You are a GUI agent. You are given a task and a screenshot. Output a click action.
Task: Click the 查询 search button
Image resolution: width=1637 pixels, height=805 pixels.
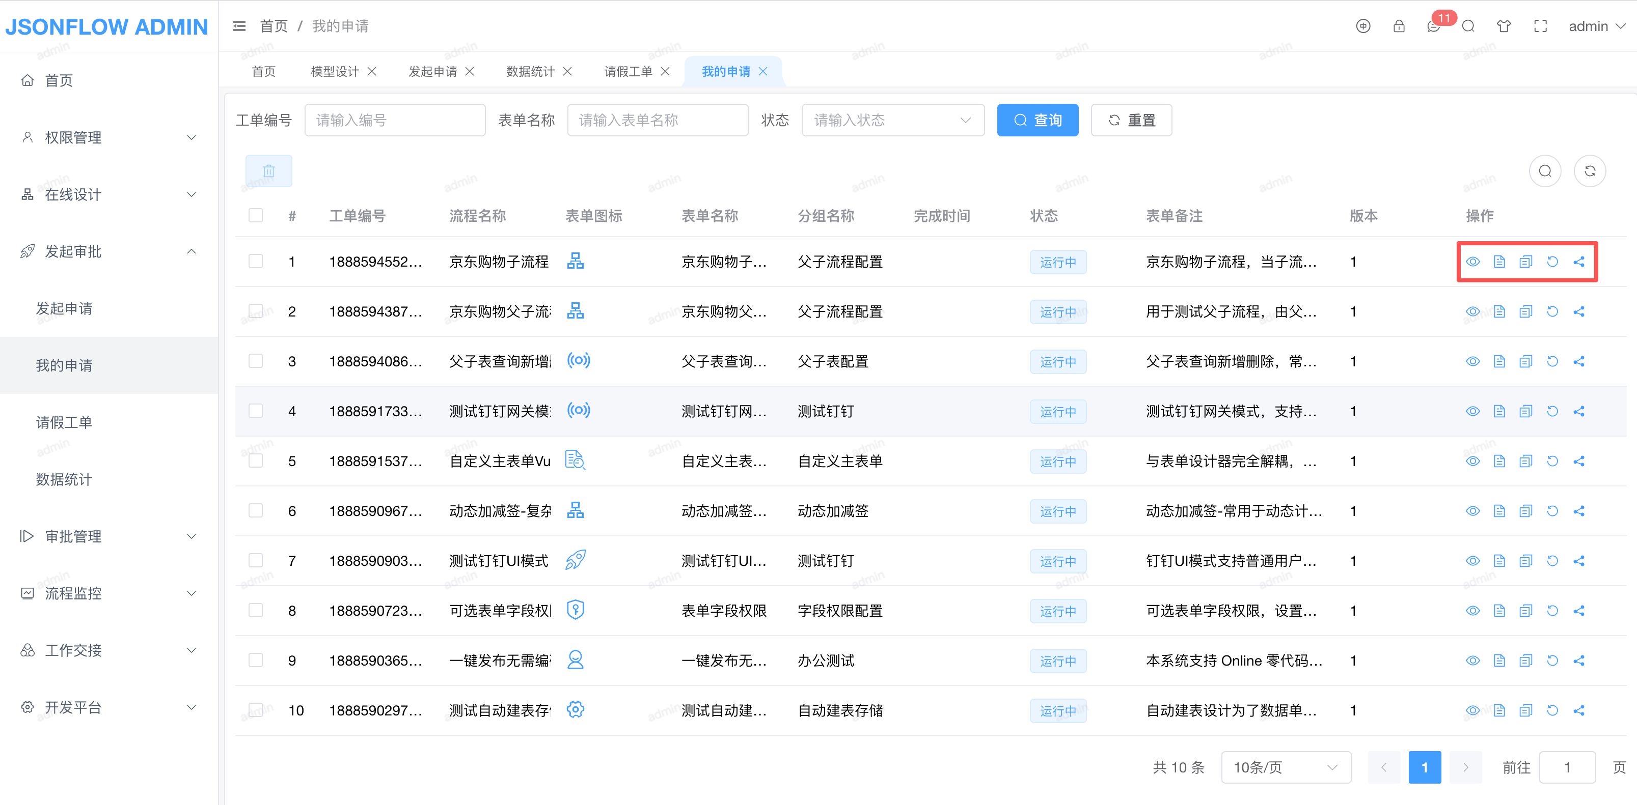tap(1037, 120)
